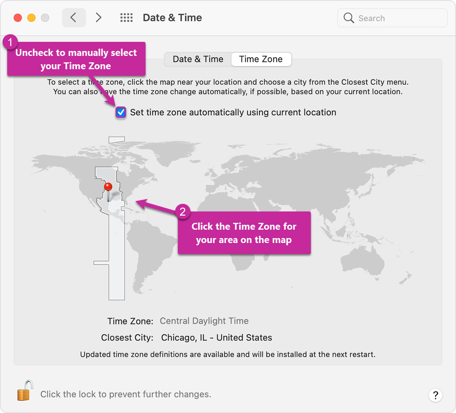Open help with the question mark button

pyautogui.click(x=435, y=395)
